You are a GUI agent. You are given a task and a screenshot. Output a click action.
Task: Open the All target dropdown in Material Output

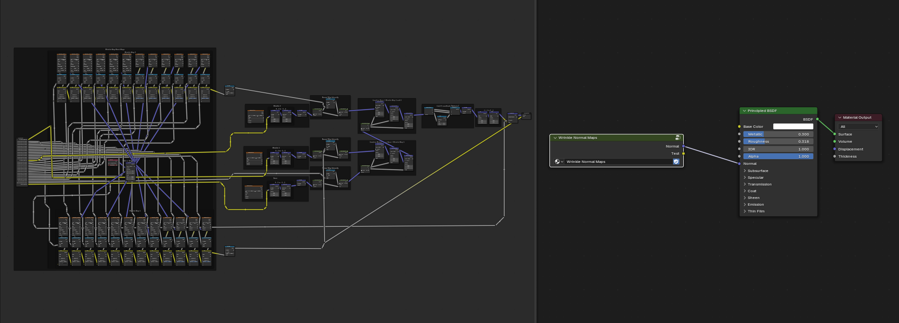[x=859, y=127]
